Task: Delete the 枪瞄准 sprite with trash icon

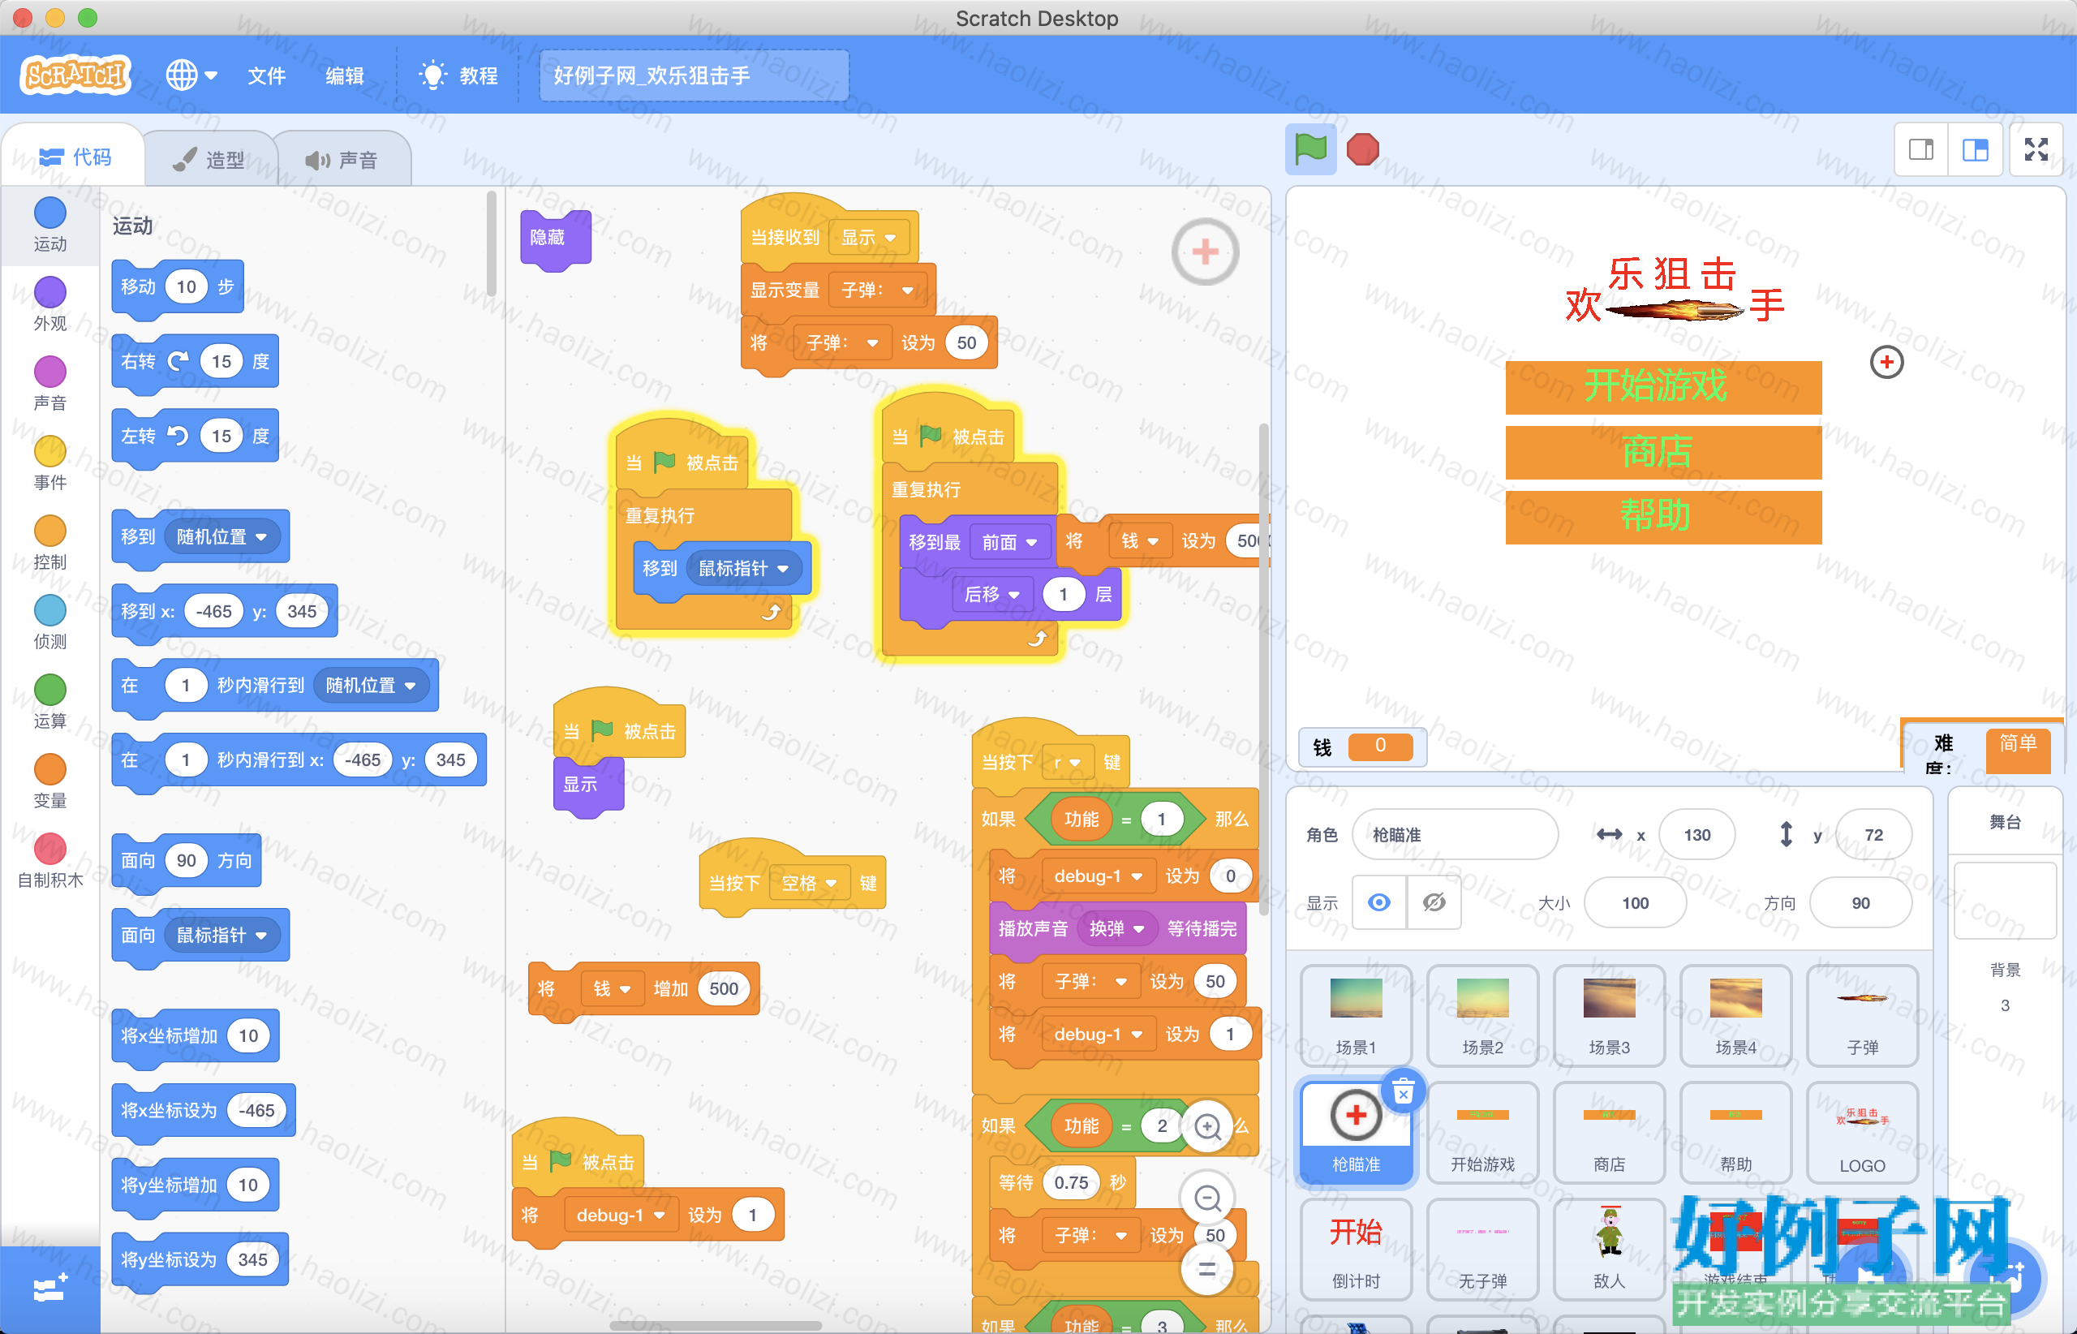Action: click(1403, 1092)
